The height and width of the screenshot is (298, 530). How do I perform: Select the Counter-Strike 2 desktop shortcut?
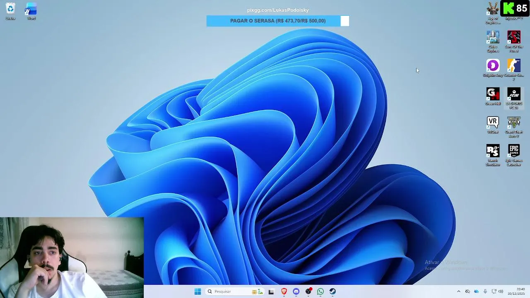pos(514,70)
